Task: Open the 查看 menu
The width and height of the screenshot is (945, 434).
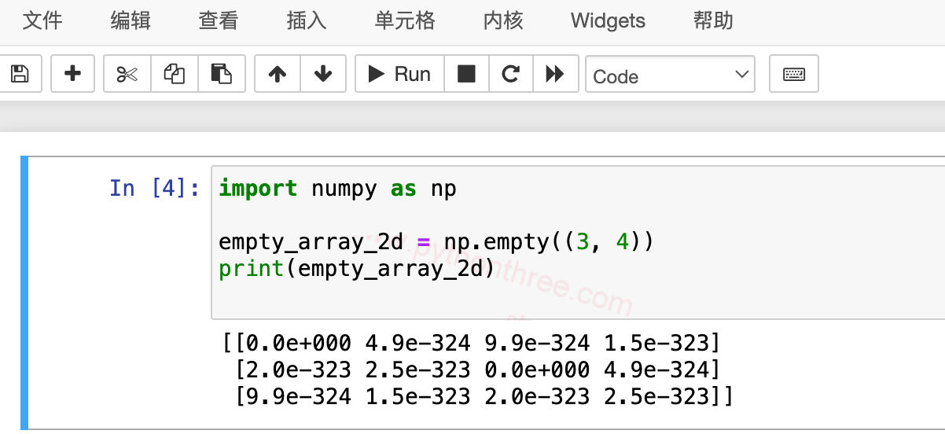Action: click(219, 20)
